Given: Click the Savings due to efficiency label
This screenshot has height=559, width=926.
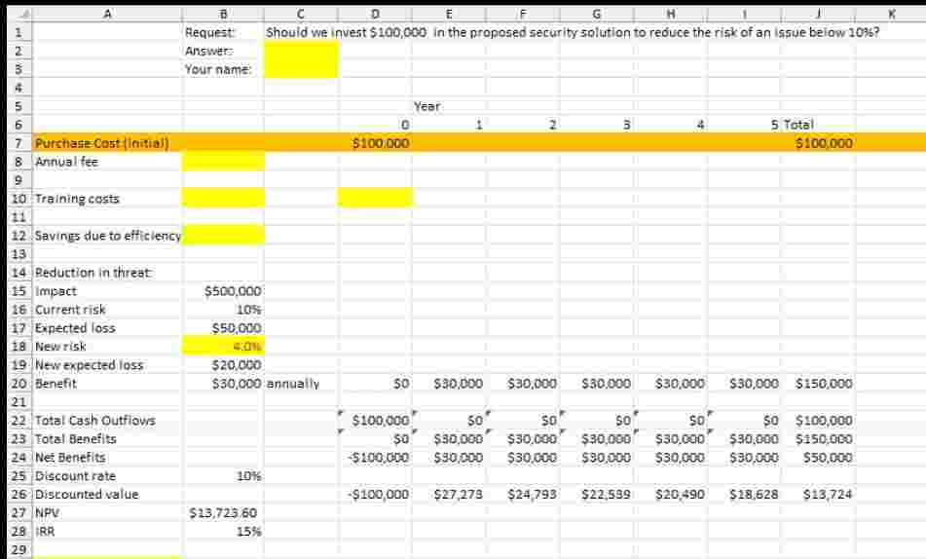Looking at the screenshot, I should pyautogui.click(x=108, y=235).
